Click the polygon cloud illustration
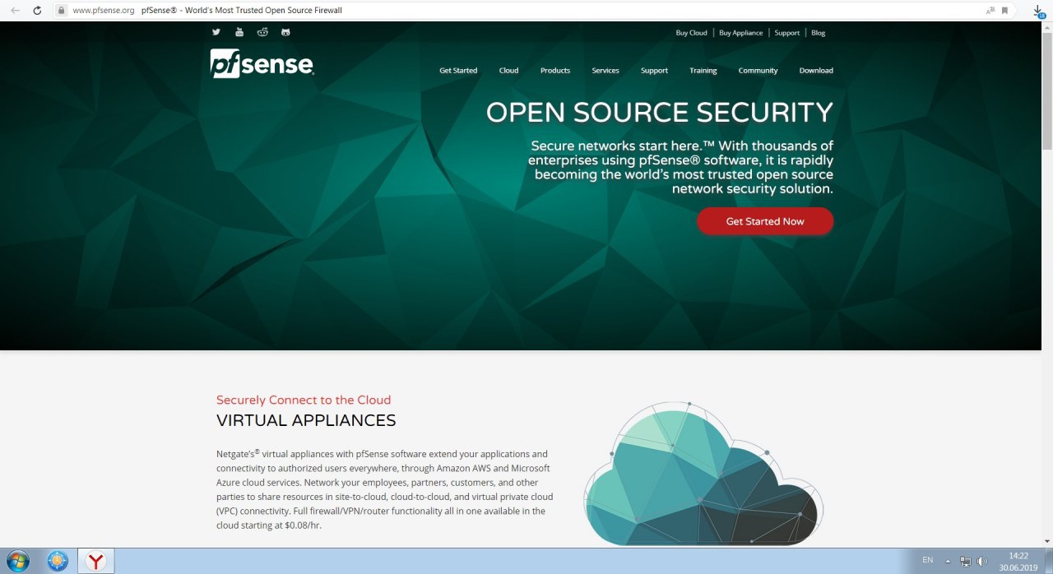Image resolution: width=1053 pixels, height=574 pixels. coord(703,474)
